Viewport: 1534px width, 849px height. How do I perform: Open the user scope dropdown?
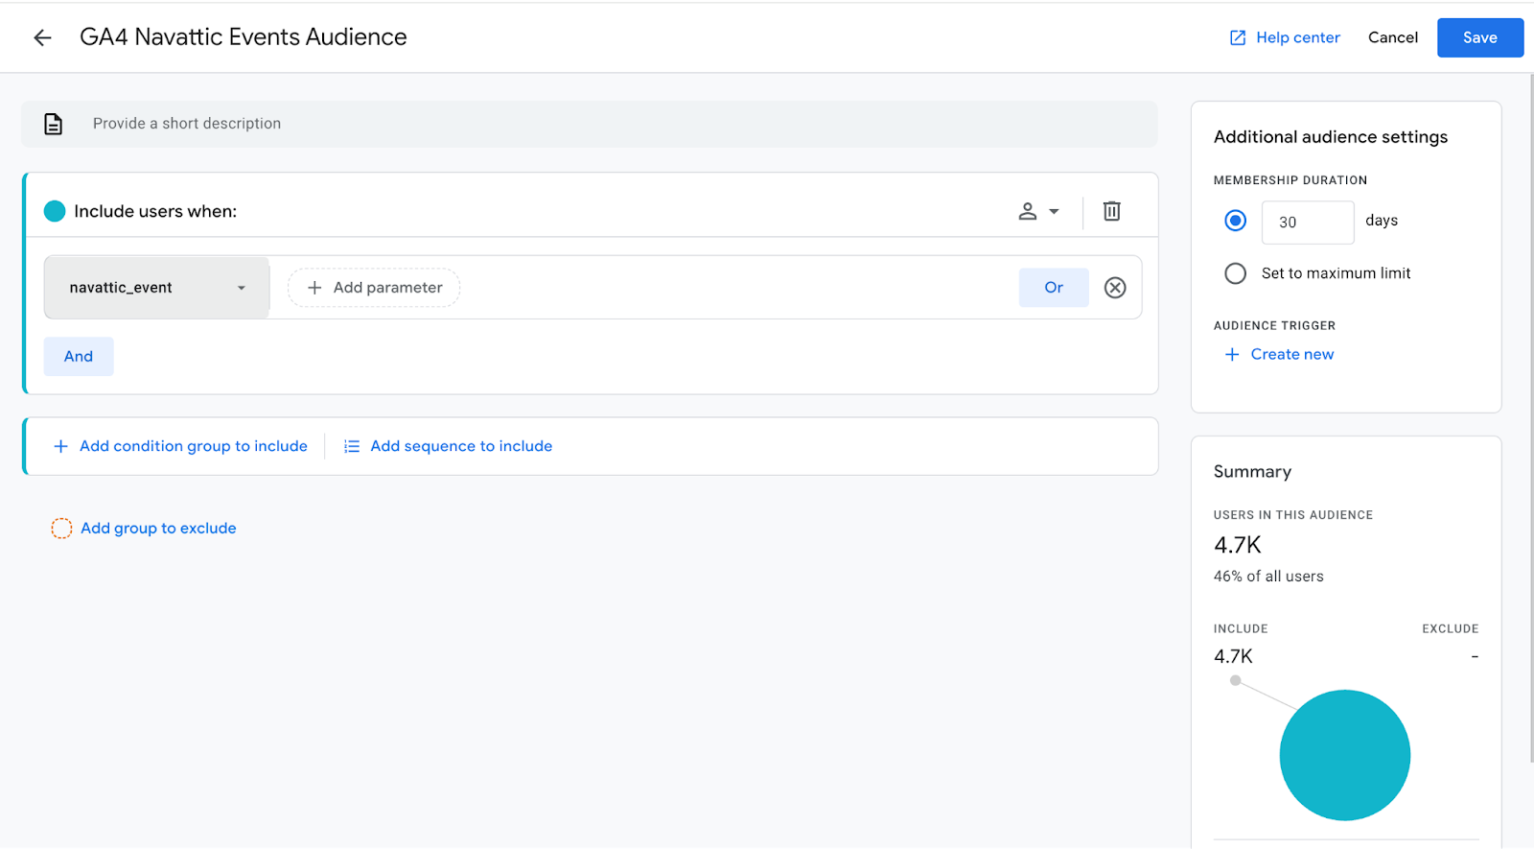1038,211
